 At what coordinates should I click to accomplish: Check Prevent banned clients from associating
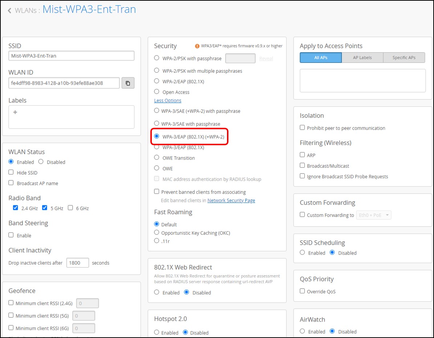157,191
